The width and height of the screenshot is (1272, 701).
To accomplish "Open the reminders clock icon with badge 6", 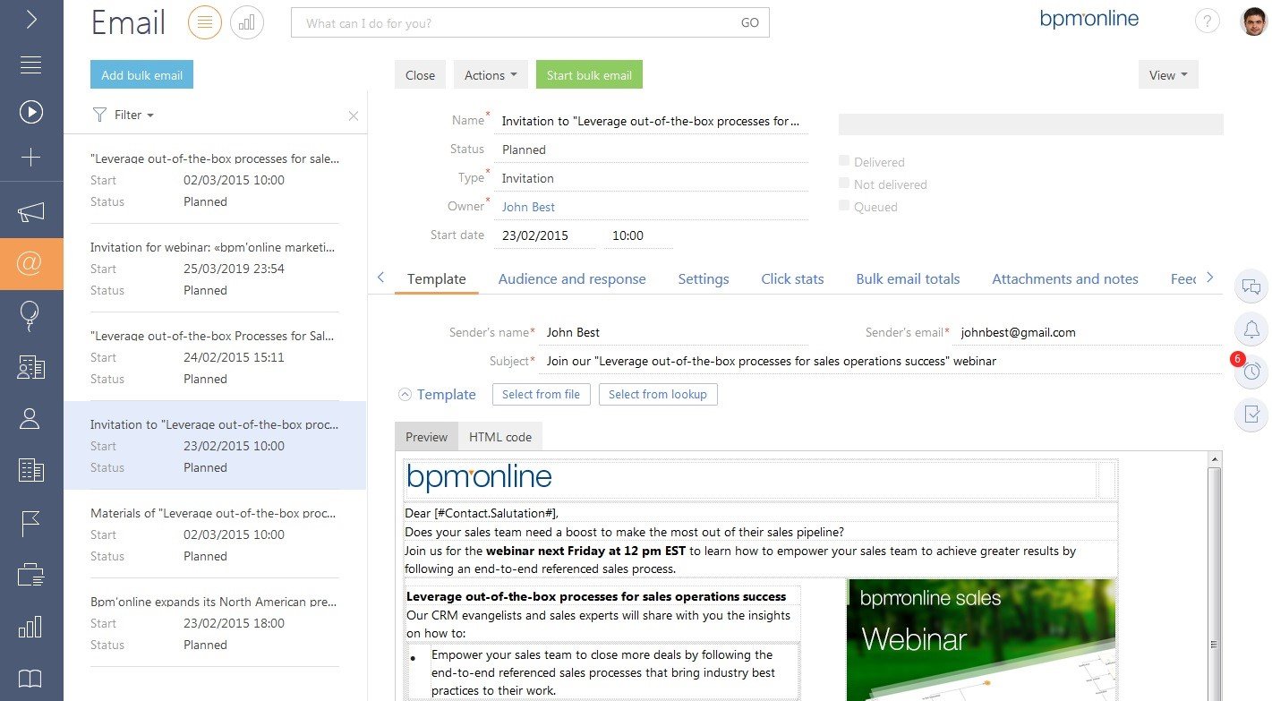I will click(x=1251, y=372).
